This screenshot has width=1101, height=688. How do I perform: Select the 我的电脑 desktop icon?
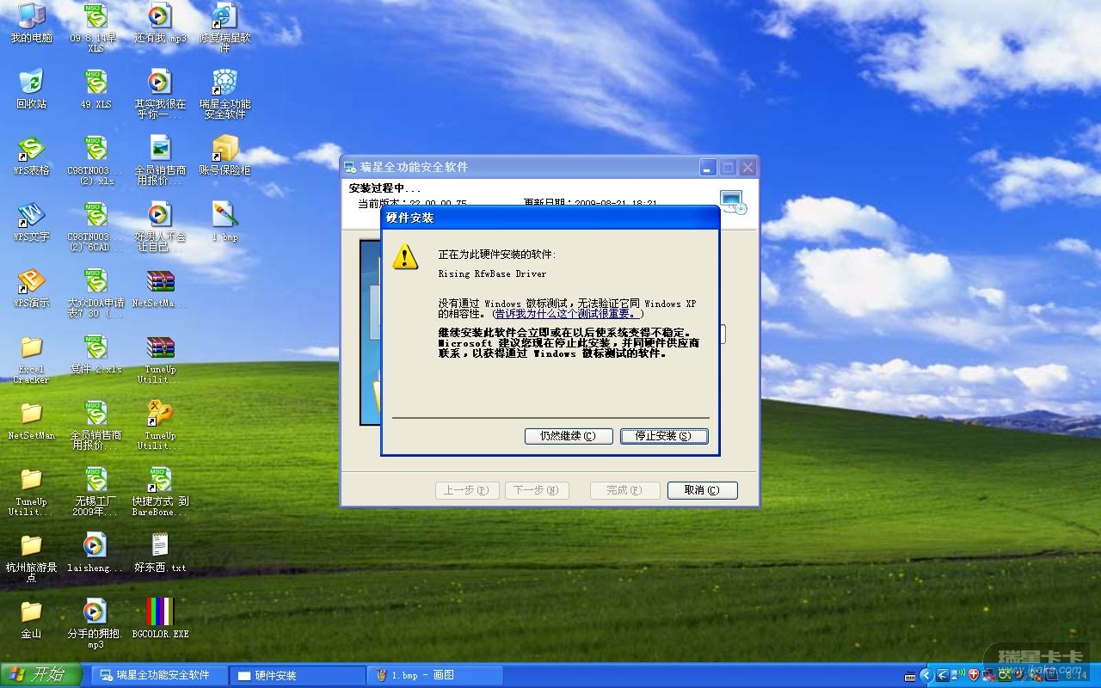tap(31, 23)
